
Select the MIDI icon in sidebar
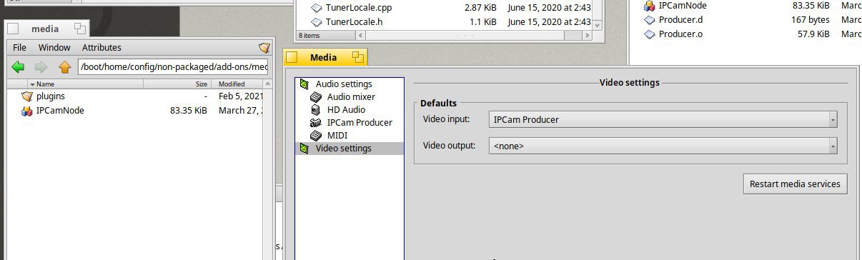(316, 136)
